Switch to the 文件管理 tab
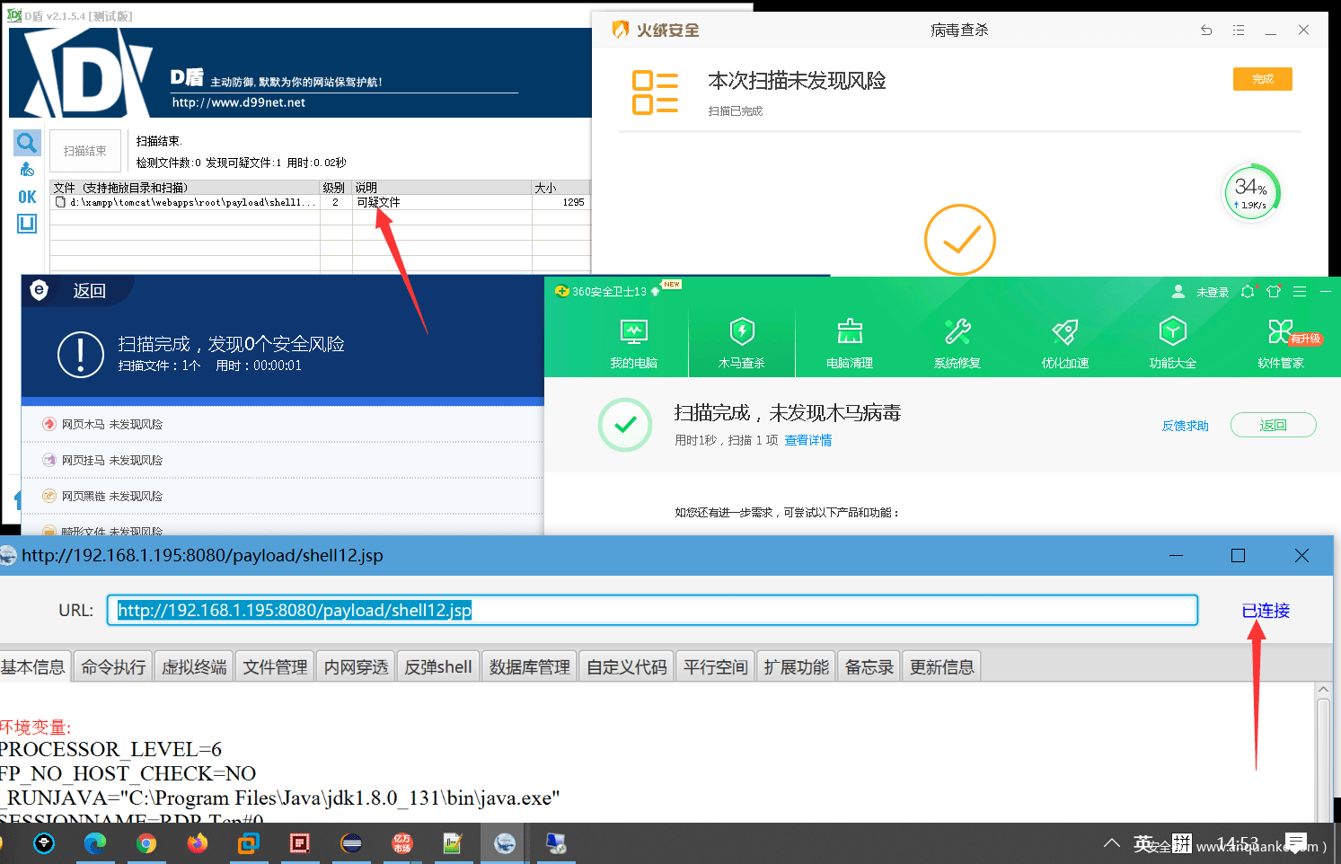Viewport: 1341px width, 864px height. click(x=275, y=666)
